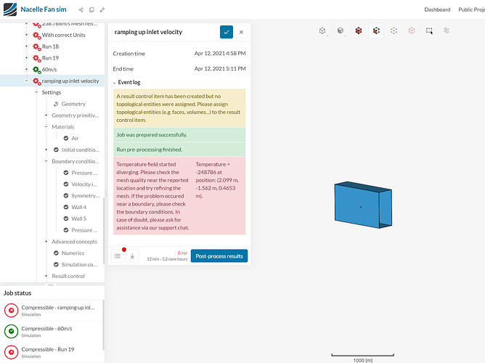Select the Air material item

pos(76,138)
